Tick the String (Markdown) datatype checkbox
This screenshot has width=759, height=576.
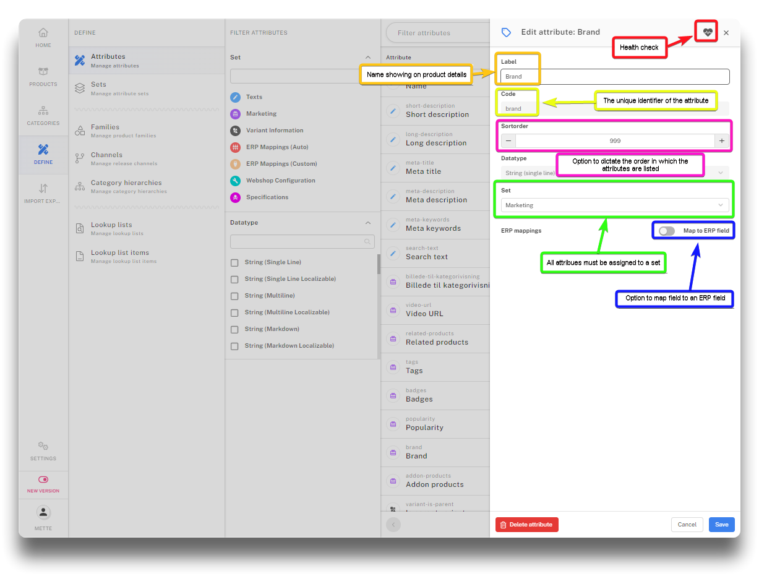(x=234, y=330)
